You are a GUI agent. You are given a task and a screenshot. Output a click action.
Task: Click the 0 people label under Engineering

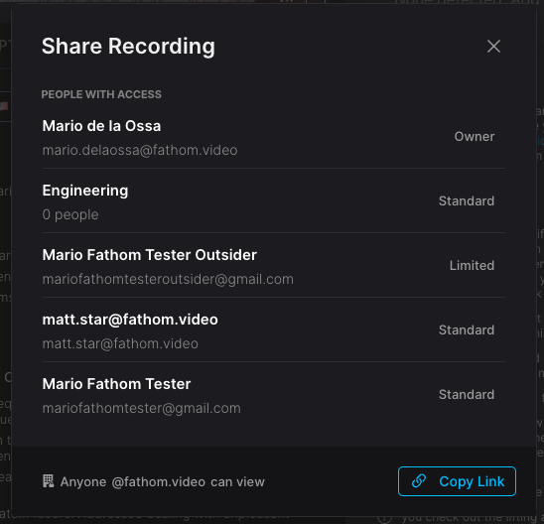pyautogui.click(x=70, y=214)
